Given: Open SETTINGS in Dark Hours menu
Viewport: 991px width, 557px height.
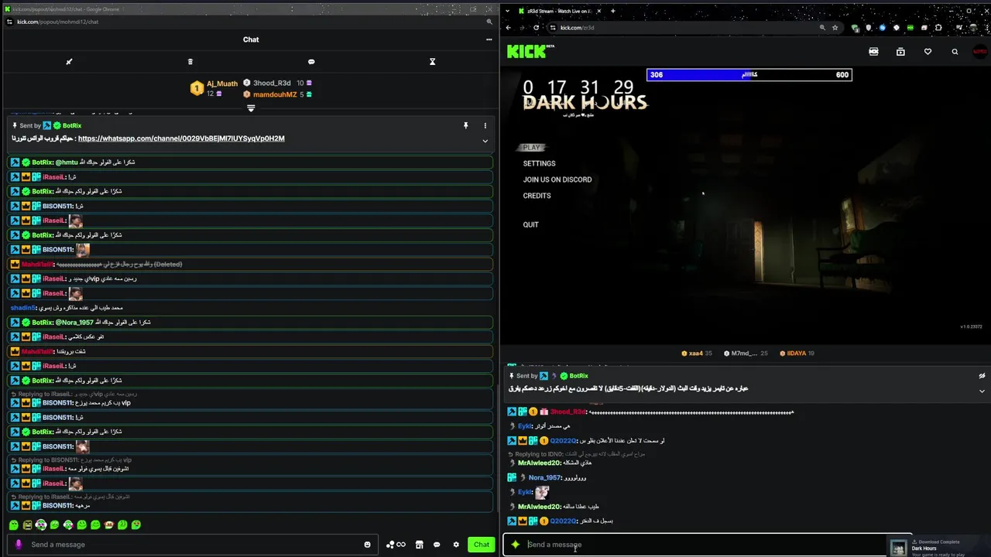Looking at the screenshot, I should 539,163.
